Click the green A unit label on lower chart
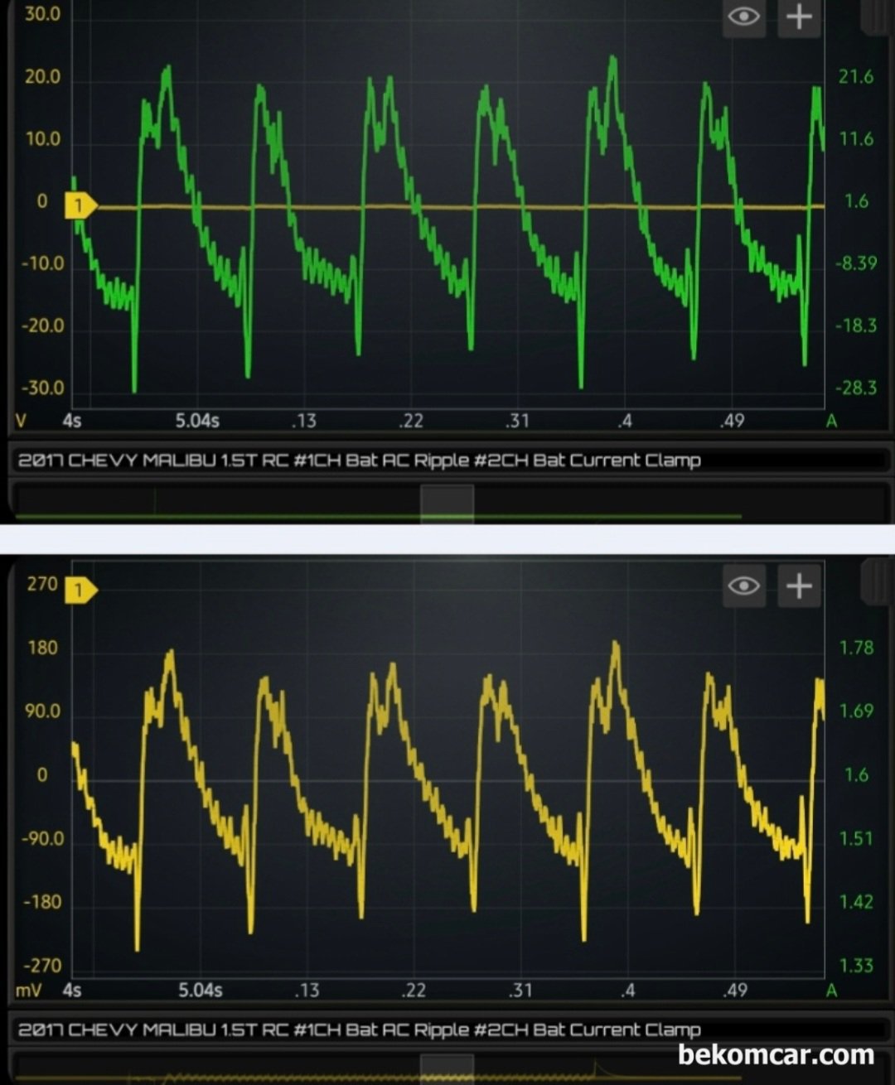 (x=831, y=991)
